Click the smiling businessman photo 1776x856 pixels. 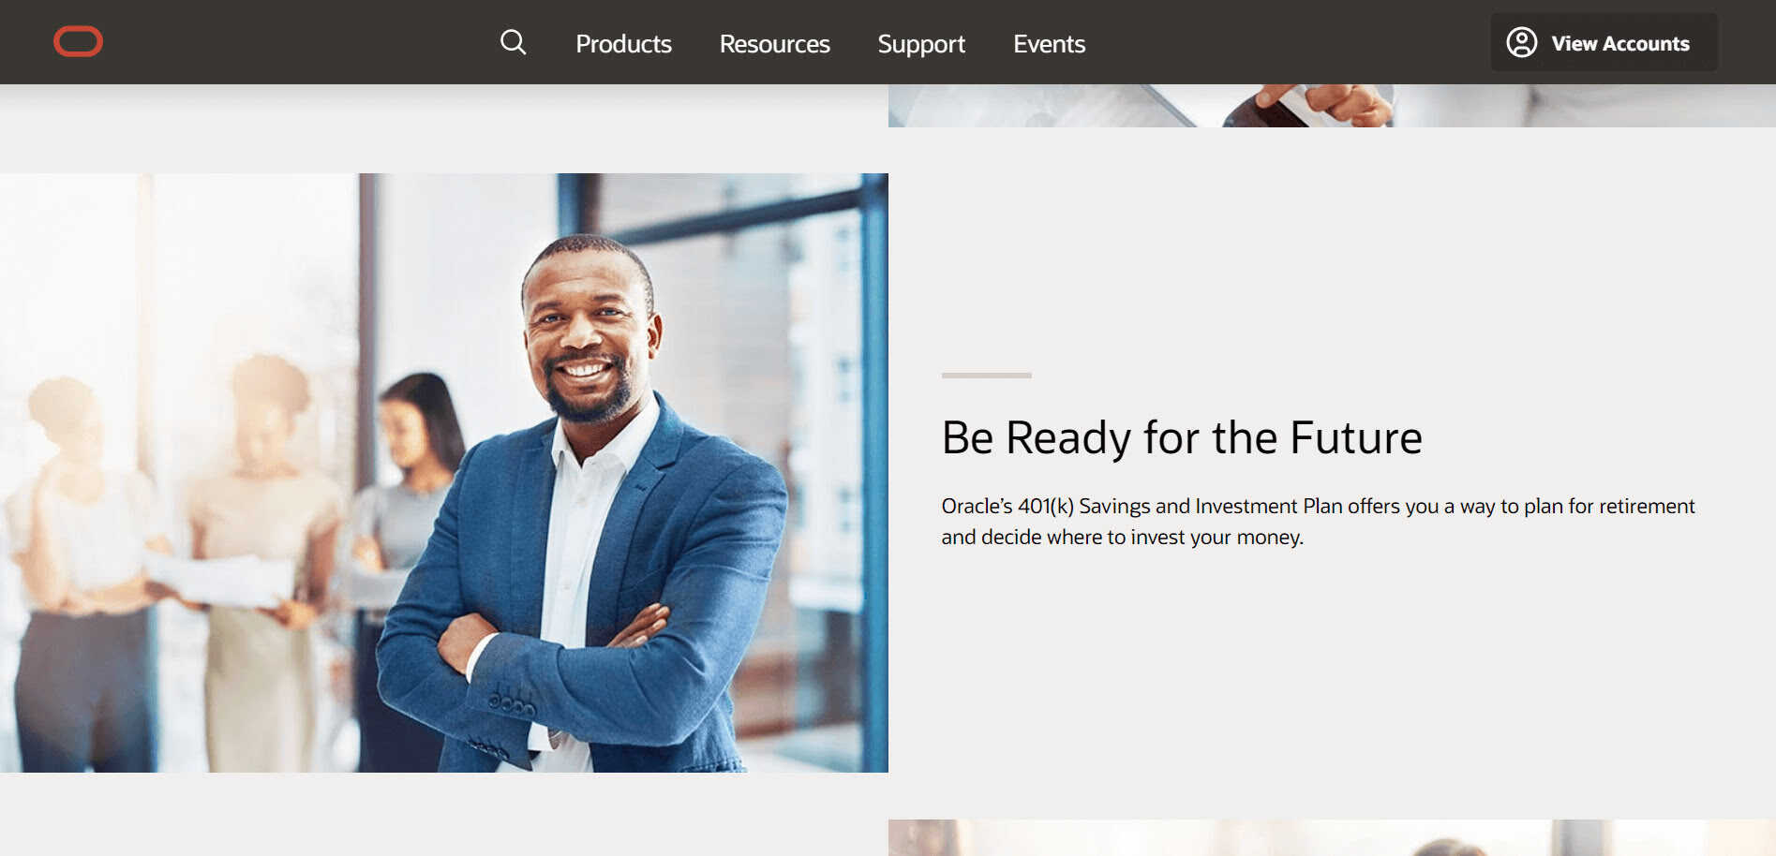[444, 473]
